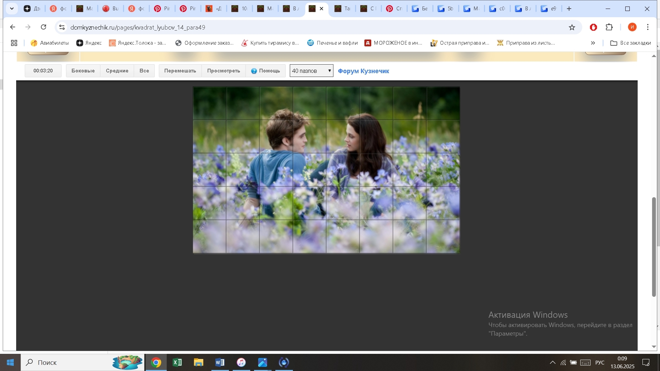Open Word from the taskbar
Image resolution: width=660 pixels, height=371 pixels.
click(220, 362)
